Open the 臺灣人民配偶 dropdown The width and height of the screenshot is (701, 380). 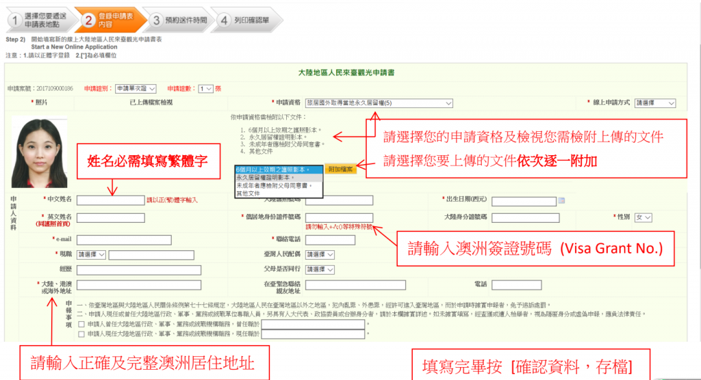[x=320, y=254]
